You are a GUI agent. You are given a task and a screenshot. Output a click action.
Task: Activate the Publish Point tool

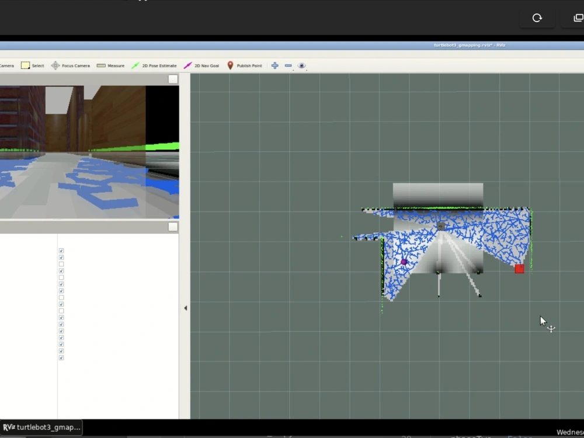tap(244, 65)
